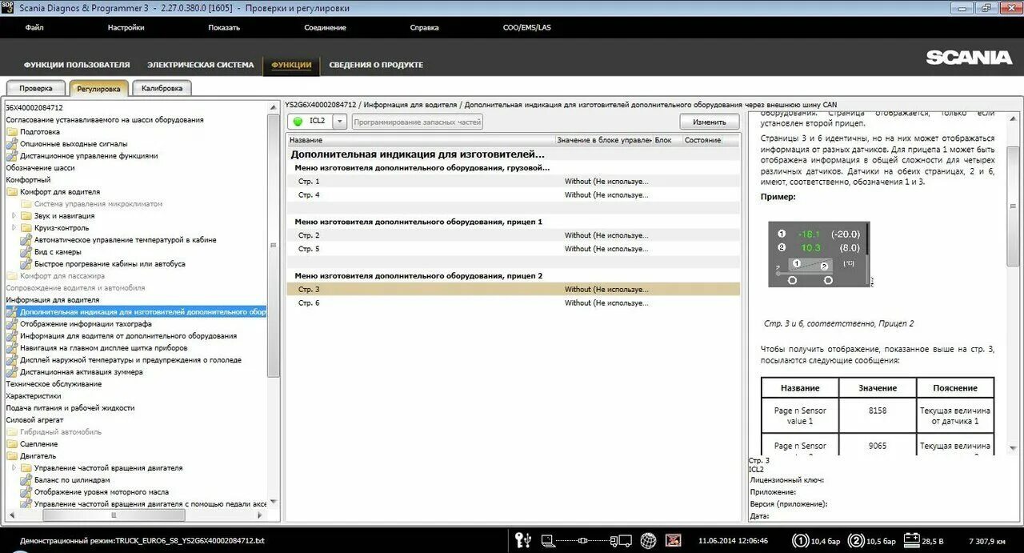Select the Стр. 1 row
Image resolution: width=1024 pixels, height=553 pixels.
tap(514, 182)
